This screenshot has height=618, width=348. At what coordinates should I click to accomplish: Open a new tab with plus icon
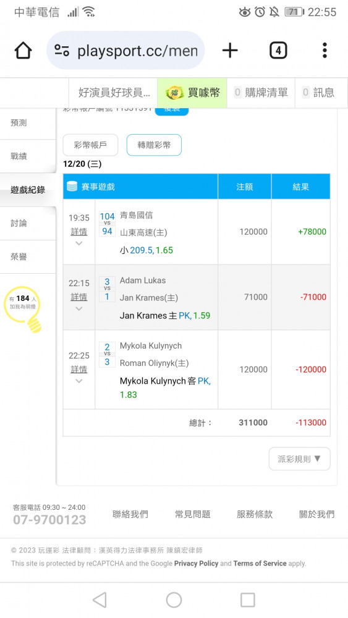230,51
